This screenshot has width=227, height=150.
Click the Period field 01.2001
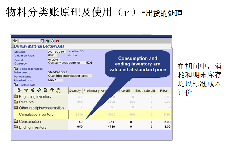tap(54, 60)
